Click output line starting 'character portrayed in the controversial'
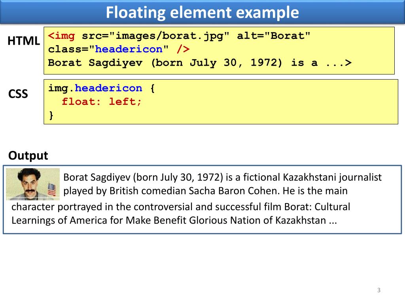This screenshot has width=405, height=304. point(181,207)
